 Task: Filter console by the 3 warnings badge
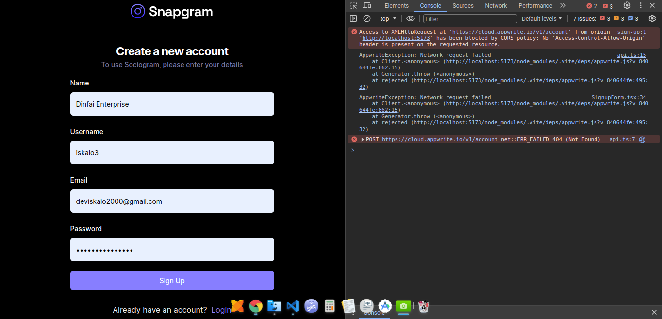coord(619,18)
